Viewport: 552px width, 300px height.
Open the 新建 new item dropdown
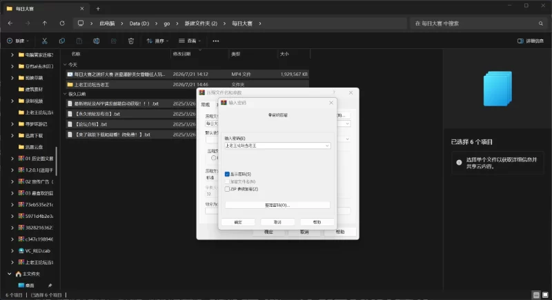18,41
